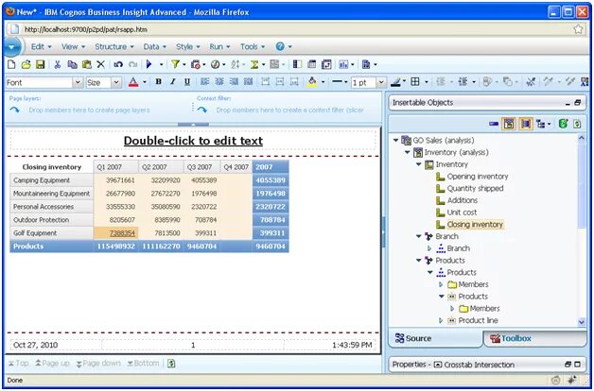This screenshot has height=391, width=594.
Task: Click the Cut scissors icon
Action: pos(57,64)
